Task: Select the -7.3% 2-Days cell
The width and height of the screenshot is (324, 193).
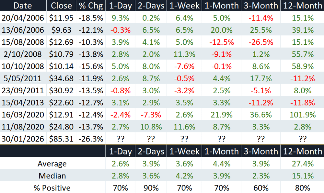Action: tap(151, 115)
